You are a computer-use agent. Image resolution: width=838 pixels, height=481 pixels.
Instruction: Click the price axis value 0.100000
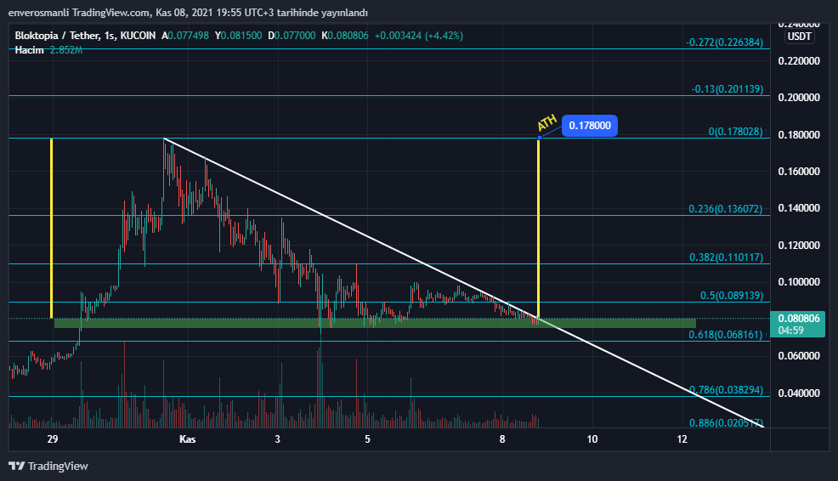click(799, 282)
